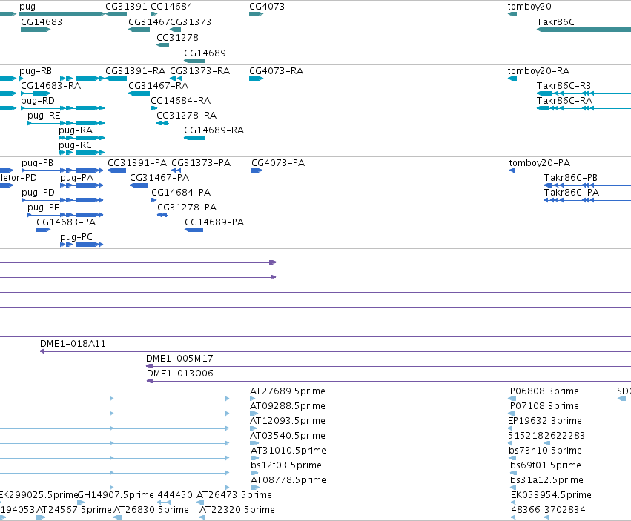Open transcript label CG31467-RA
631x521 pixels.
(158, 86)
